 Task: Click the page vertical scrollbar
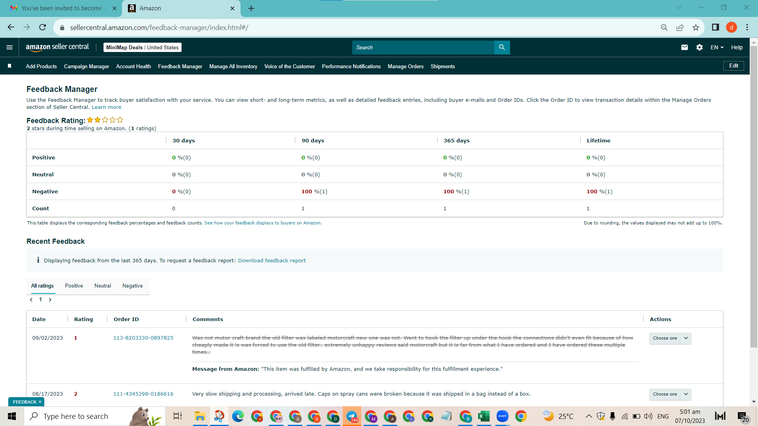click(x=754, y=197)
